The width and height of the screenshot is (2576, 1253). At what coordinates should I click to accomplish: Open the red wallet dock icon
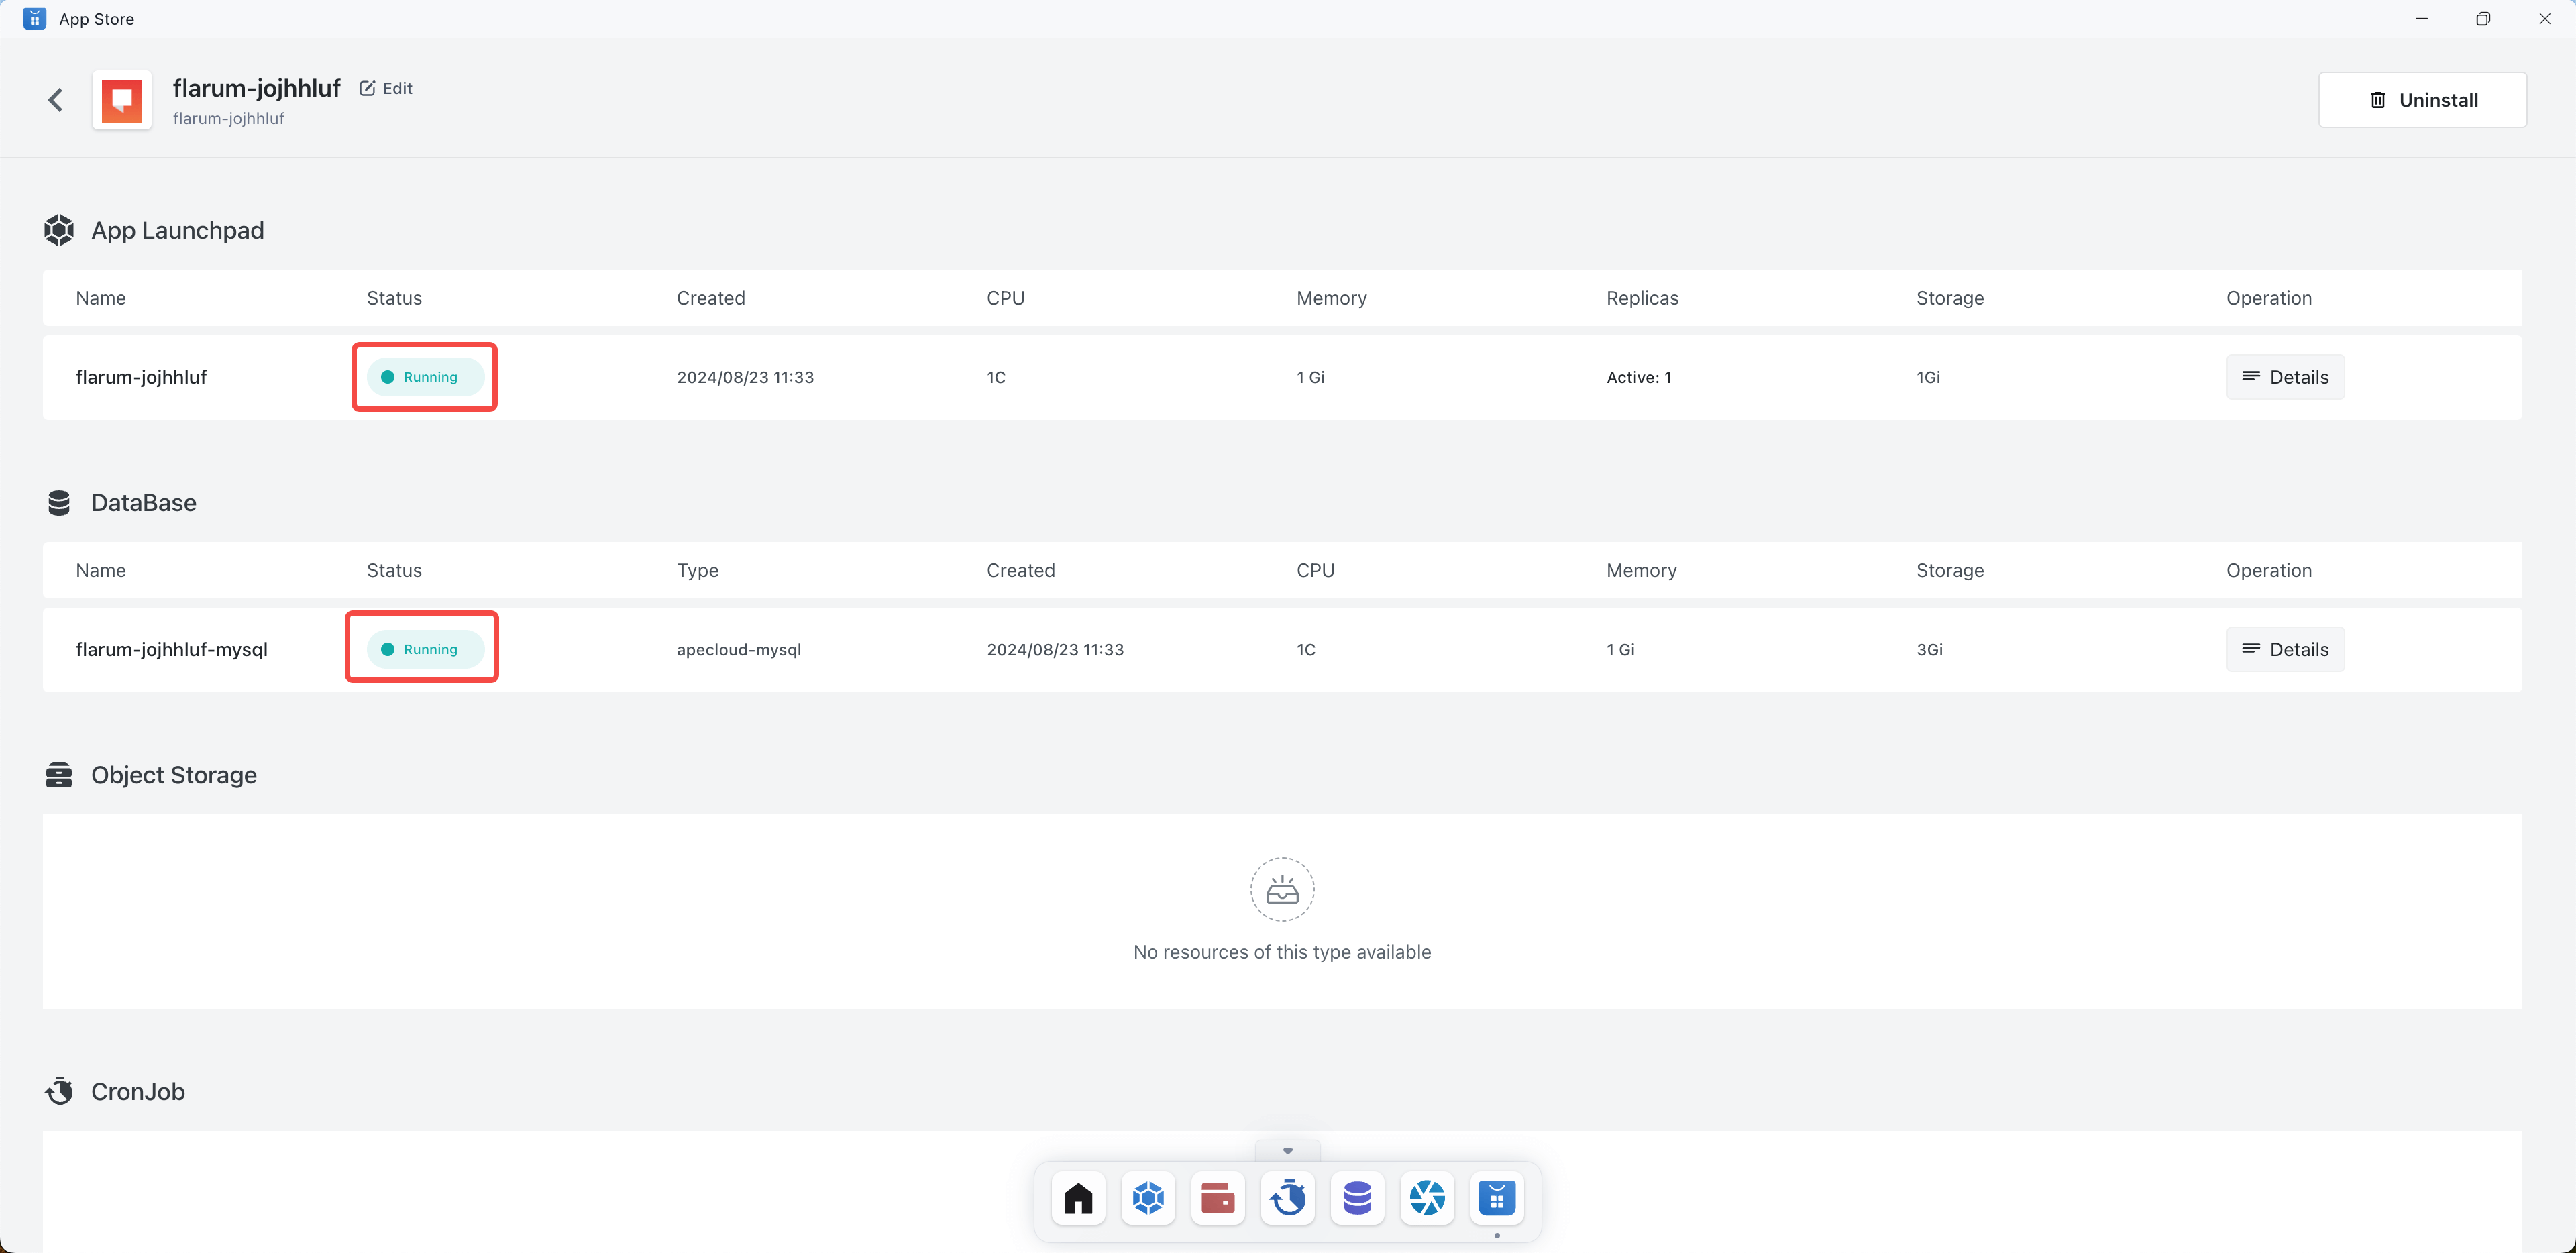[x=1217, y=1197]
